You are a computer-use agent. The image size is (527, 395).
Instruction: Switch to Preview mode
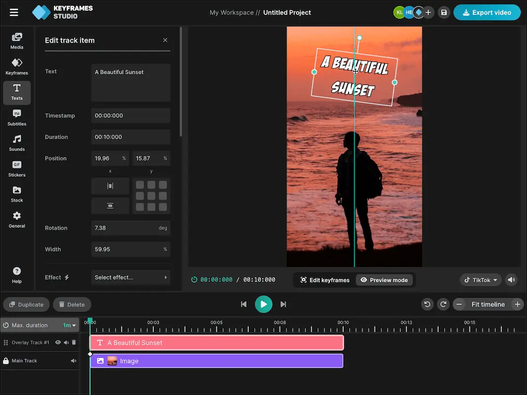[384, 280]
